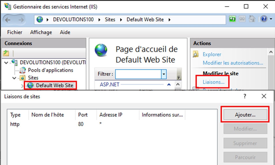Open the Liaisons link
Image resolution: width=275 pixels, height=165 pixels.
[x=213, y=82]
